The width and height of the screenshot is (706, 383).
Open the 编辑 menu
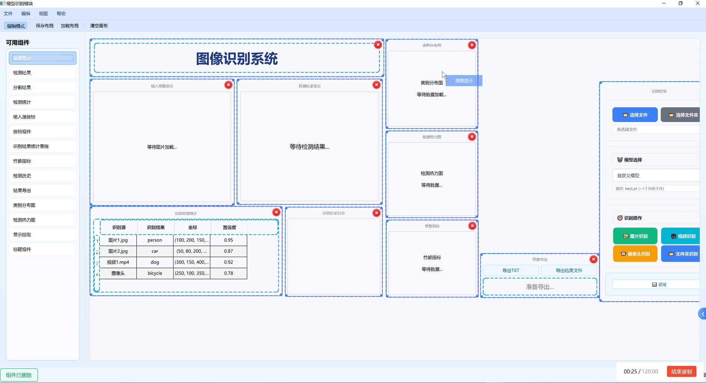coord(26,14)
